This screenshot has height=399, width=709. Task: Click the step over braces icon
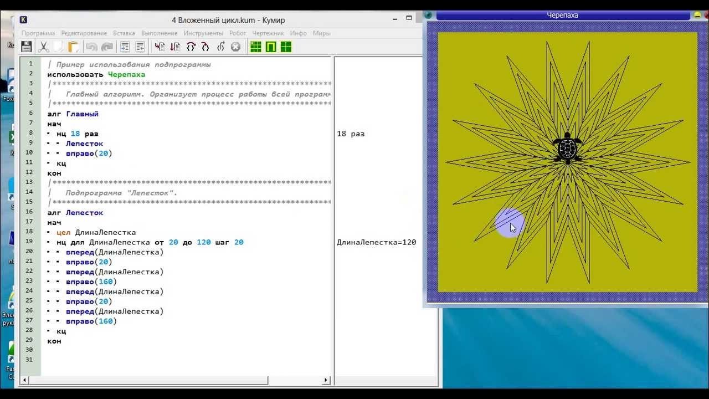pos(191,47)
